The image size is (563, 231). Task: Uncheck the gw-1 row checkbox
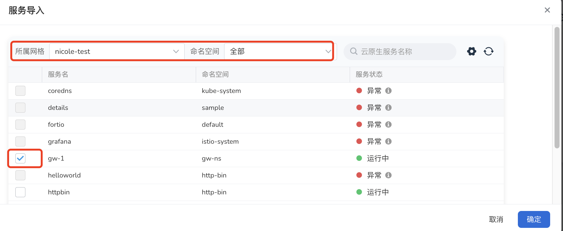20,158
